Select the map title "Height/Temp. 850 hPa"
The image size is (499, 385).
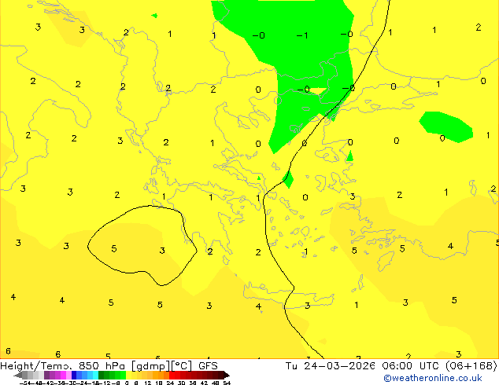(63, 366)
